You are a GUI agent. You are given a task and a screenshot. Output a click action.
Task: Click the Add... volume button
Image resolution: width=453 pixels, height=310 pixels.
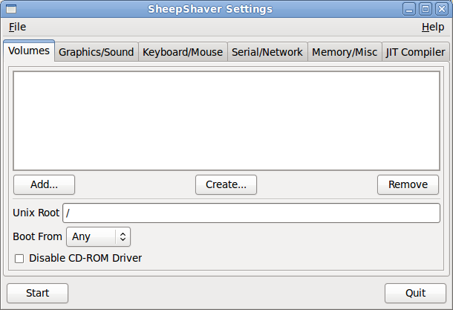[45, 184]
